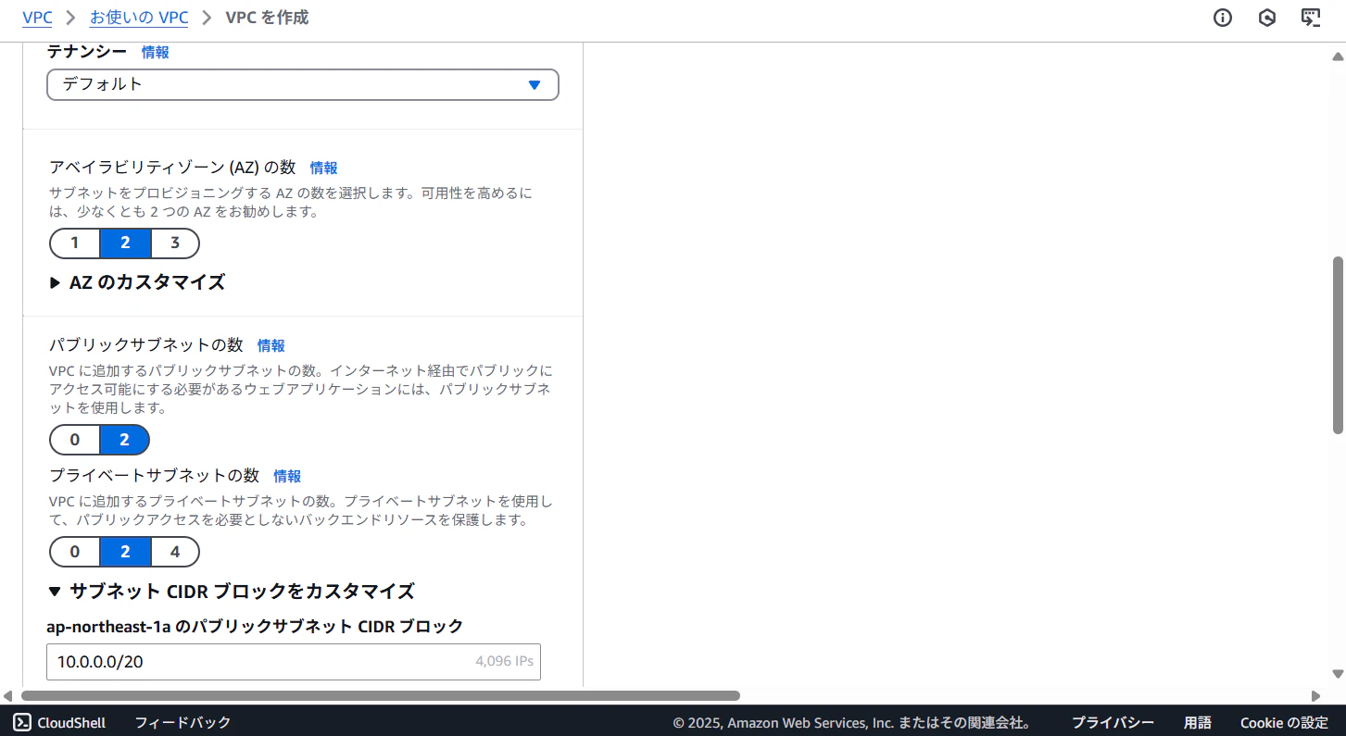The height and width of the screenshot is (736, 1346).
Task: Open CloudShell from the footer bar
Action: click(59, 722)
